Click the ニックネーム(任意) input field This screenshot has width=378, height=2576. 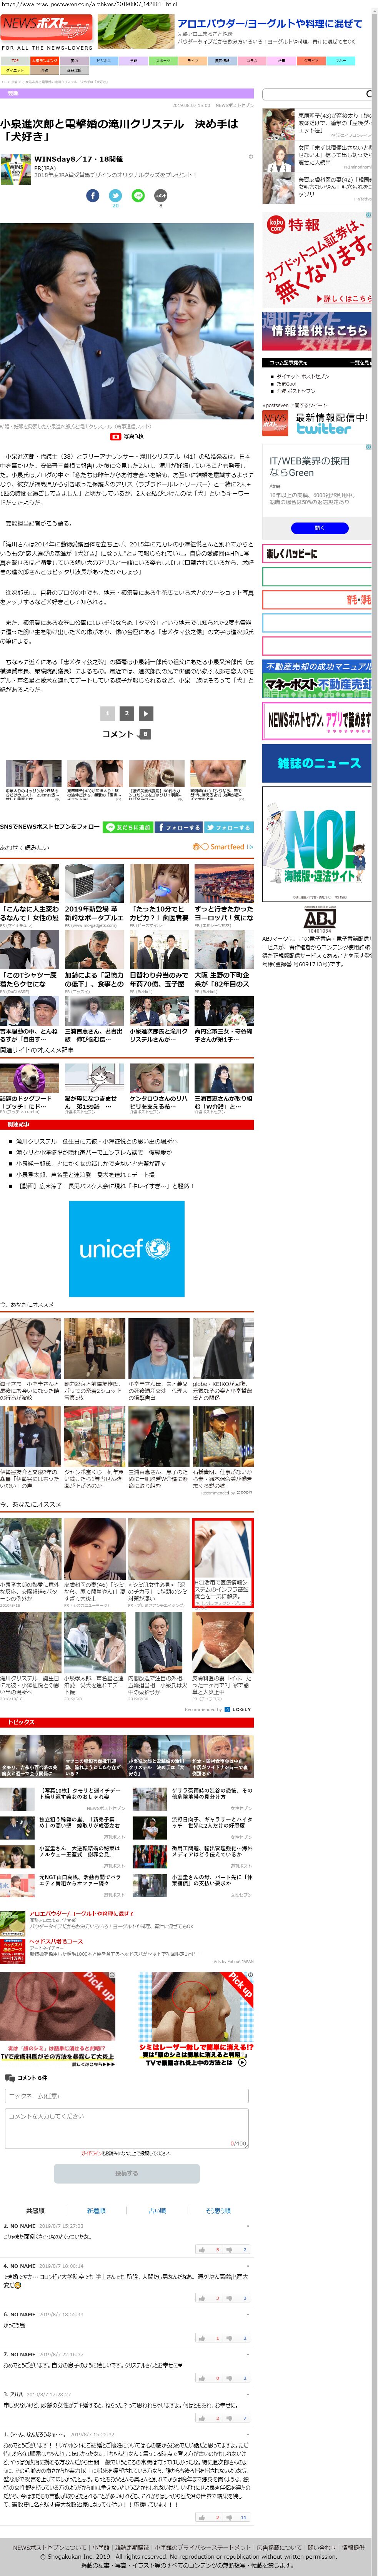126,2096
